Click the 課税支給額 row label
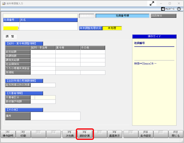 (18, 60)
